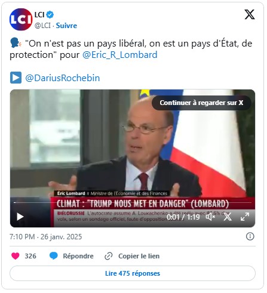Seek along the video progress bar
The width and height of the screenshot is (267, 293).
(x=133, y=203)
